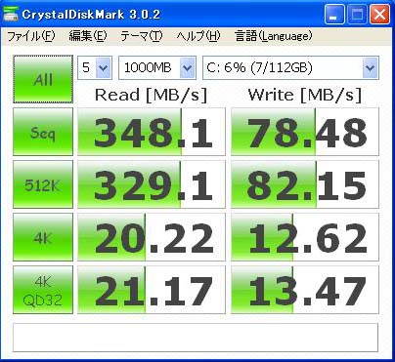395x362 pixels.
Task: Open the 編集(E) menu
Action: pyautogui.click(x=88, y=36)
